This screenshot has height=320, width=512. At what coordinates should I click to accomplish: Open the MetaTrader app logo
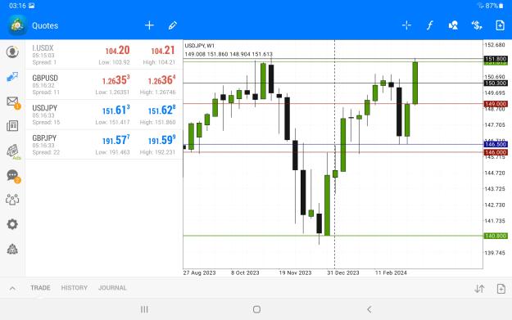[x=17, y=25]
